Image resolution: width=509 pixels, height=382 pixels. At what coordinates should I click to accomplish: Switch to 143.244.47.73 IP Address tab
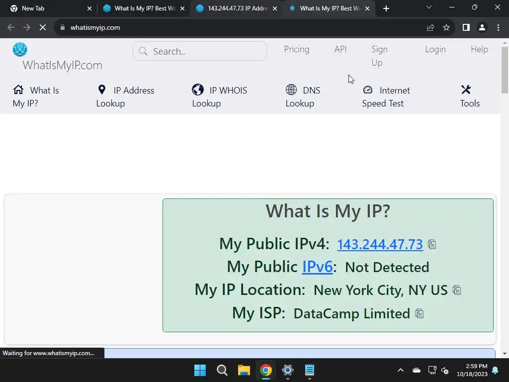pos(236,8)
